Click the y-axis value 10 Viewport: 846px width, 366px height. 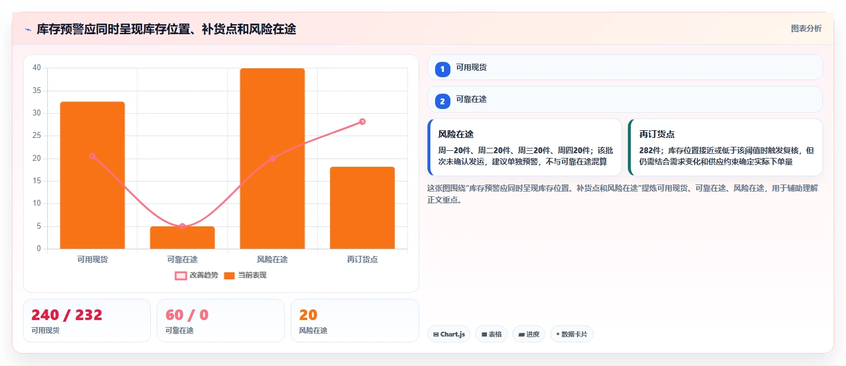click(x=37, y=203)
